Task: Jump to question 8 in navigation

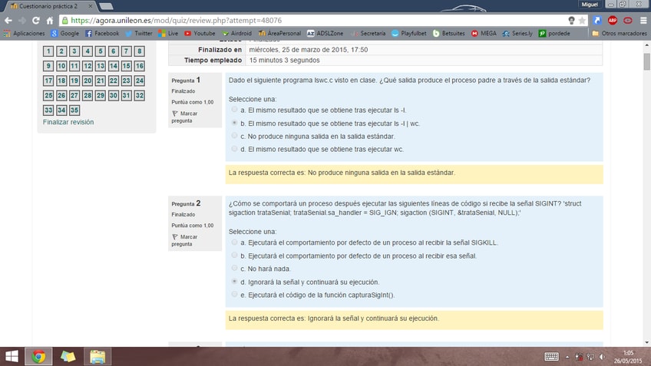Action: (x=140, y=51)
